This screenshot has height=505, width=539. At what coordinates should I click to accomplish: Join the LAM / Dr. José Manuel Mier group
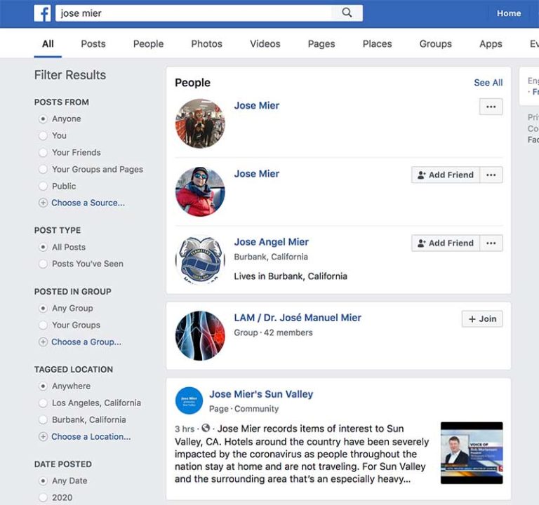click(x=481, y=318)
